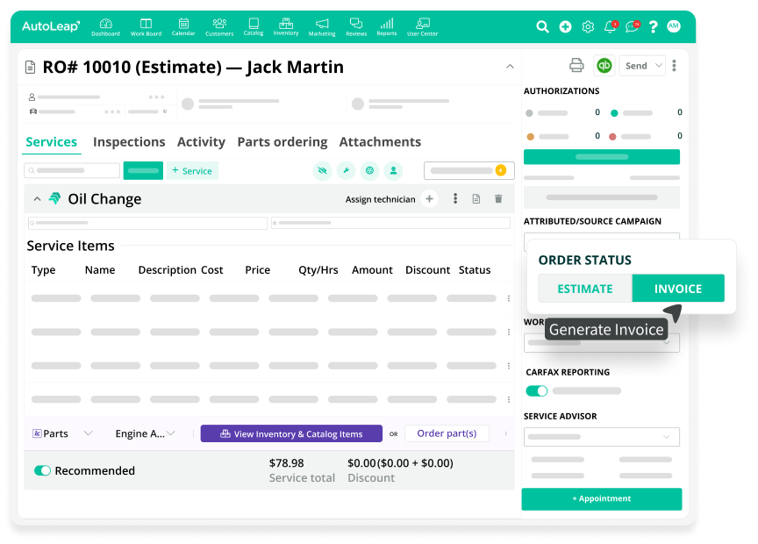Open the notifications bell
The width and height of the screenshot is (758, 544).
(610, 26)
